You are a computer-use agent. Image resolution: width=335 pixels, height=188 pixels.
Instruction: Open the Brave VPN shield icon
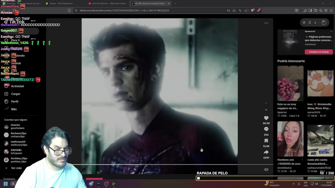tap(326, 10)
